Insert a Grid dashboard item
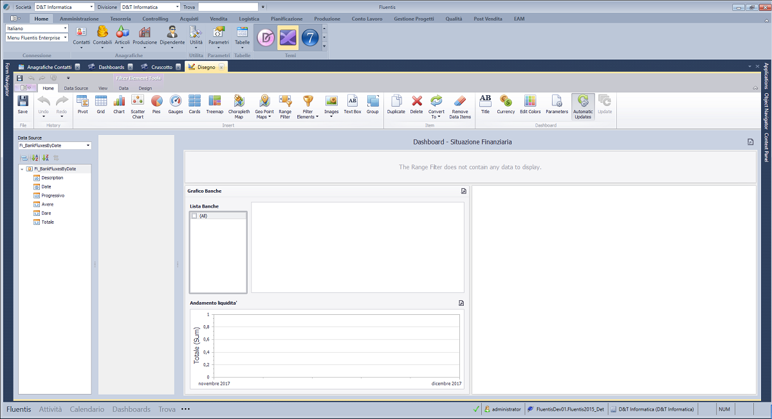 pyautogui.click(x=101, y=104)
